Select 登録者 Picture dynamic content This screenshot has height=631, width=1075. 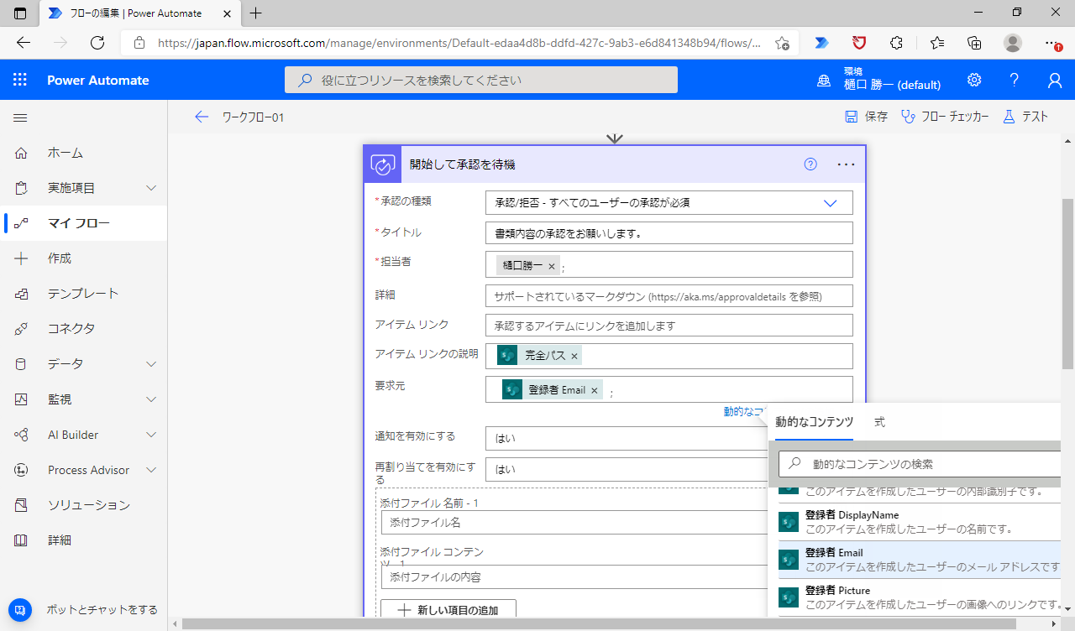click(x=919, y=597)
